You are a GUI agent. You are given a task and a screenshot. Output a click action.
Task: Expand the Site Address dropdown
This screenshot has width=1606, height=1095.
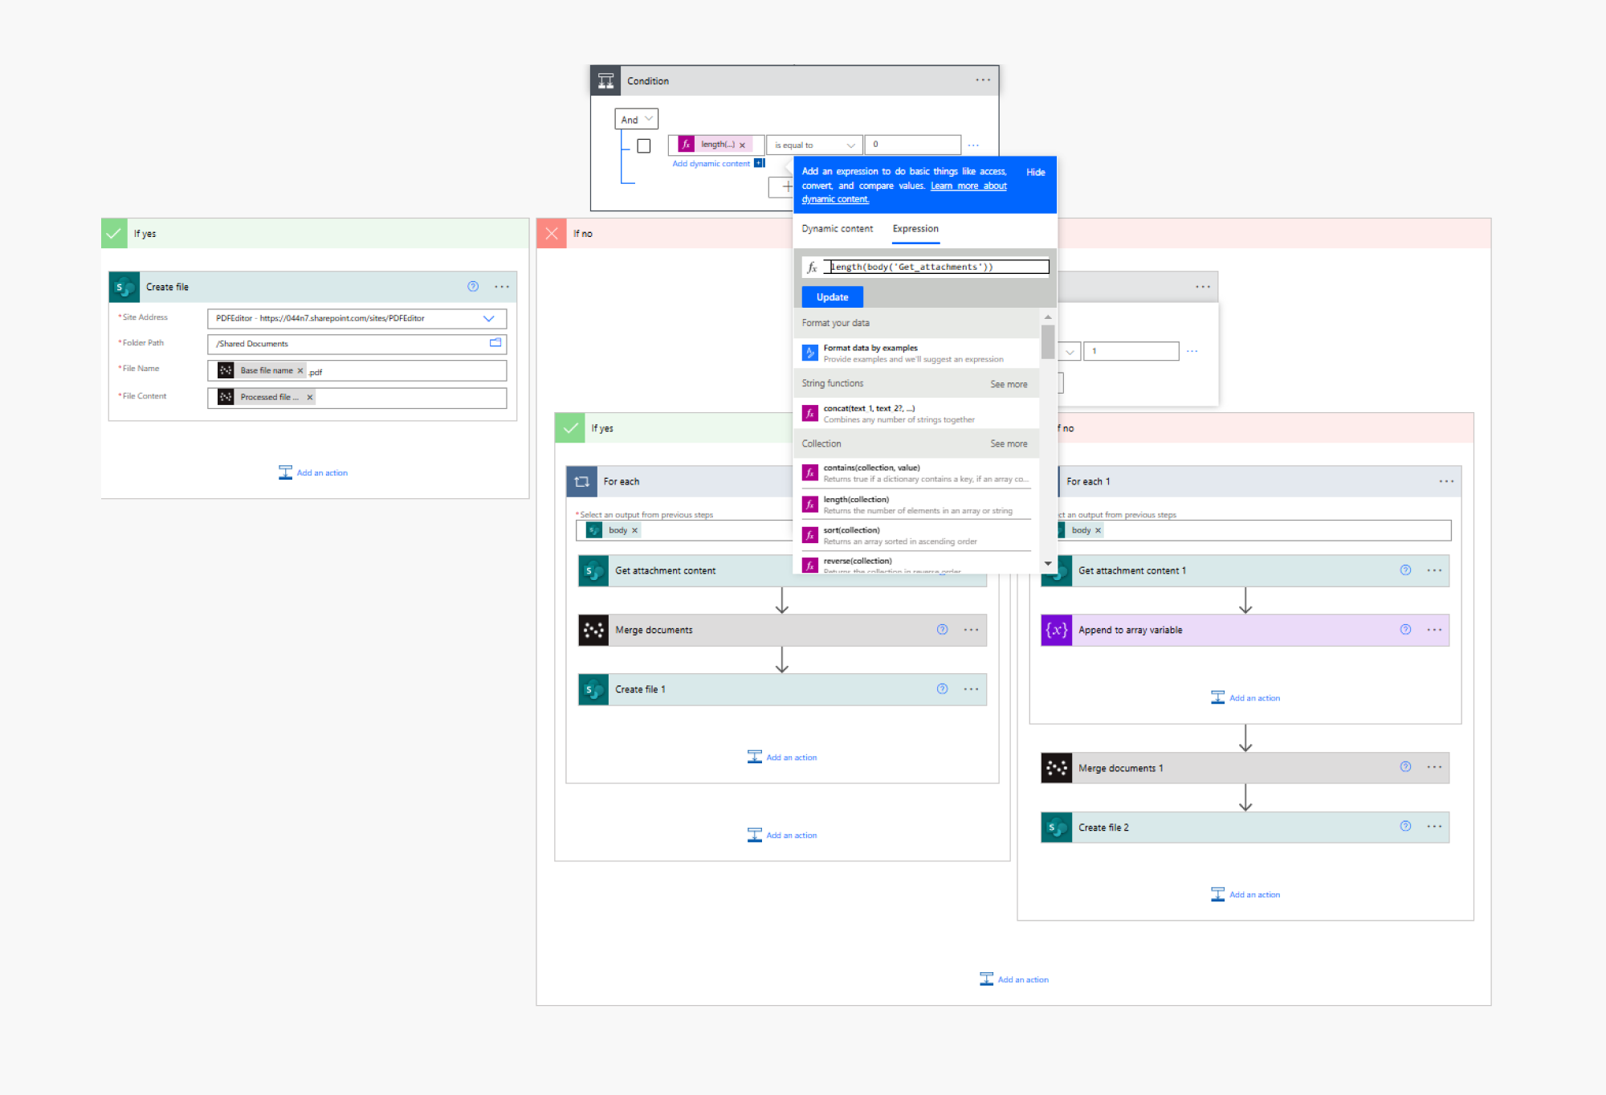coord(488,318)
